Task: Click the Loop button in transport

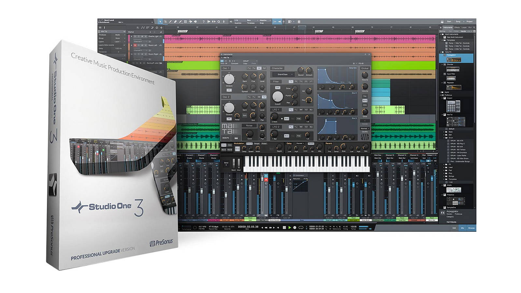Action: [x=301, y=228]
